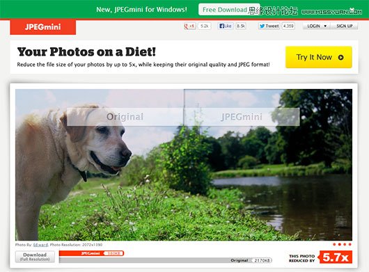Select the third red carousel dot

coord(345,244)
